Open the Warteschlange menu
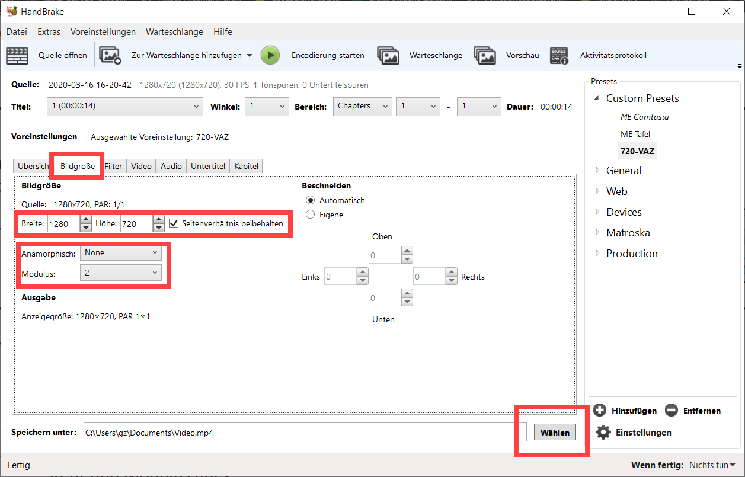This screenshot has width=745, height=477. pos(174,32)
